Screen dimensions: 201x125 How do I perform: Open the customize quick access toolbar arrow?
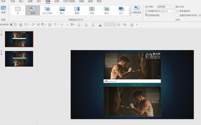click(137, 25)
